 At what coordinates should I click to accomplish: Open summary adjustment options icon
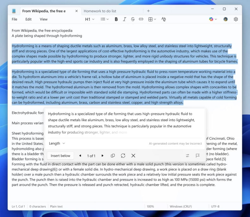(x=187, y=156)
